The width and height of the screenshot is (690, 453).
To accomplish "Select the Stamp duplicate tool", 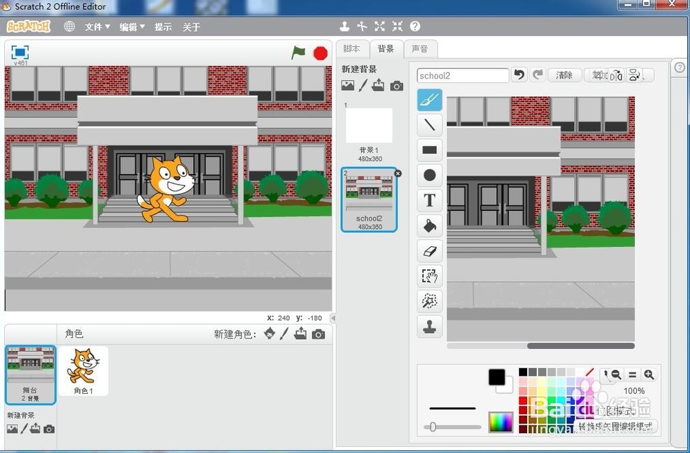I will click(429, 326).
